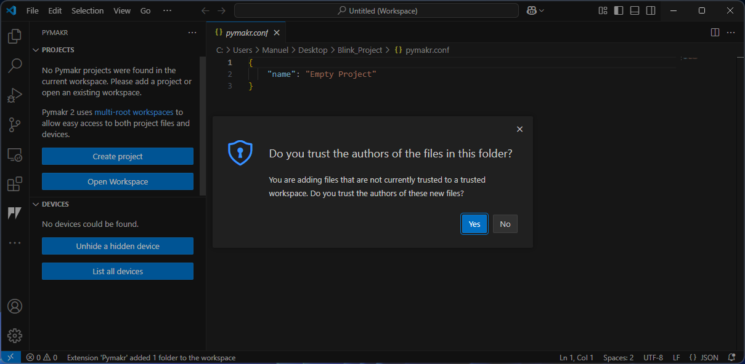Toggle the secondary side bar layout button
This screenshot has width=745, height=364.
coord(651,10)
